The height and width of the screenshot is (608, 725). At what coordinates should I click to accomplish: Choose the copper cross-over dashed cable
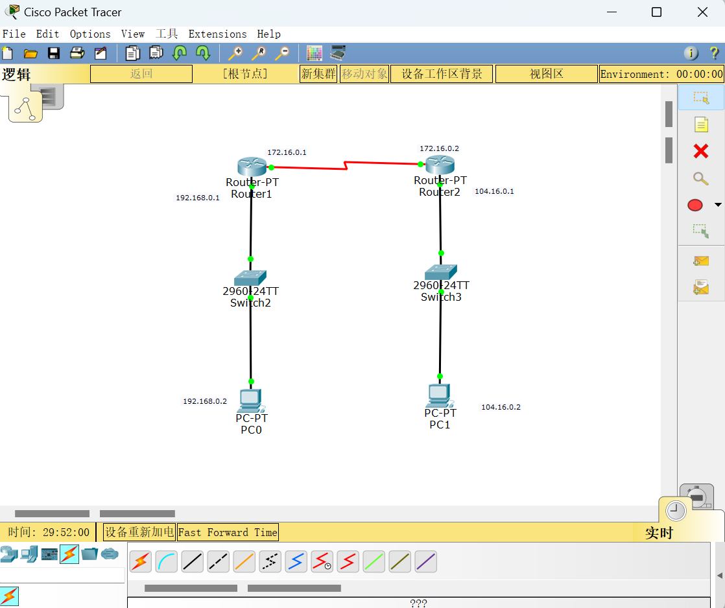tap(219, 562)
